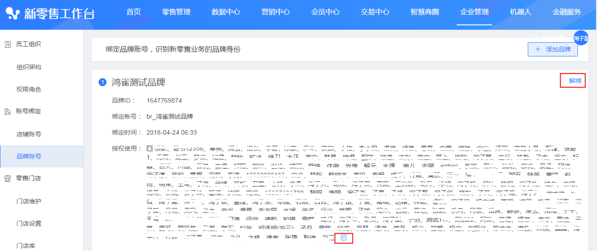Open the 机器人 menu
The width and height of the screenshot is (597, 251).
point(521,12)
